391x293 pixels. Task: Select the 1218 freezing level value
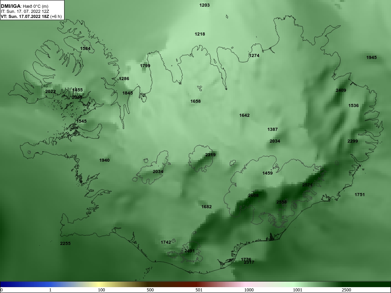(200, 34)
